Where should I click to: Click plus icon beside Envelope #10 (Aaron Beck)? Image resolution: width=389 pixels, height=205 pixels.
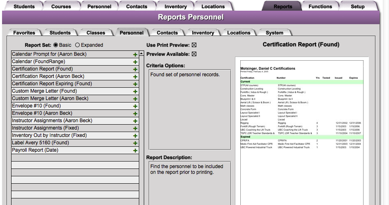tap(135, 114)
